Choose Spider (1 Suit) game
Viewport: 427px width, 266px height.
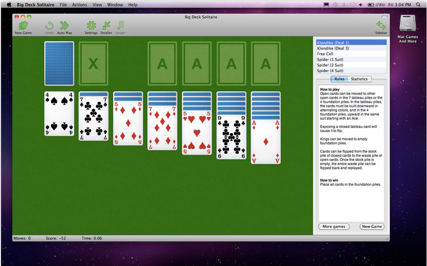(x=351, y=59)
